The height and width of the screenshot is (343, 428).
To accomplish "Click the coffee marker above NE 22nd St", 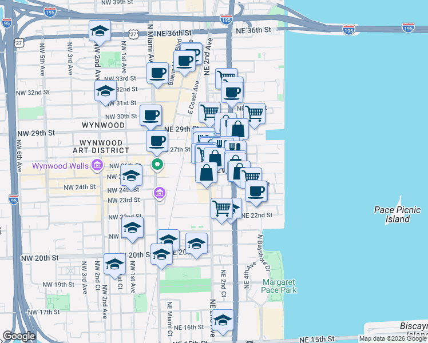I will pos(256,193).
